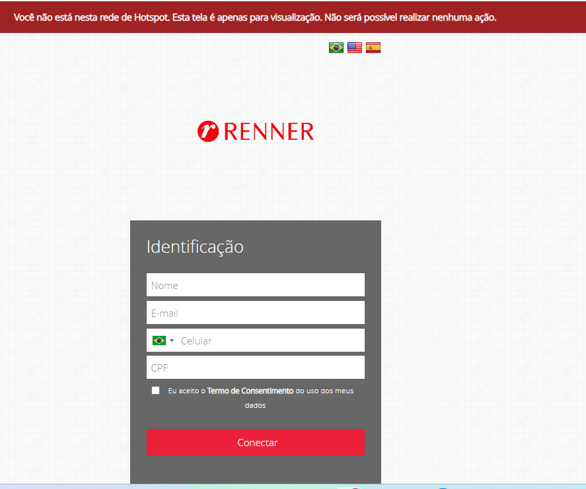Focus the CPF input field

tap(256, 368)
